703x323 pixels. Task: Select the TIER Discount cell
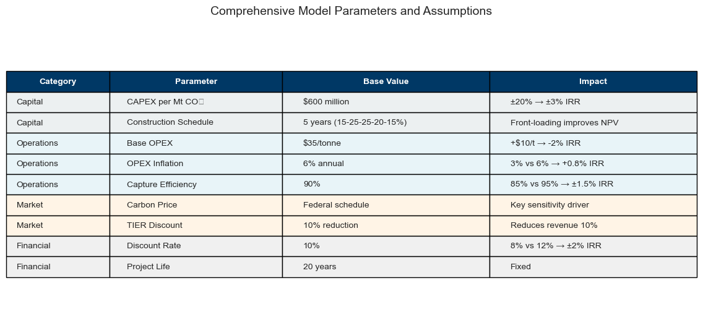(155, 225)
